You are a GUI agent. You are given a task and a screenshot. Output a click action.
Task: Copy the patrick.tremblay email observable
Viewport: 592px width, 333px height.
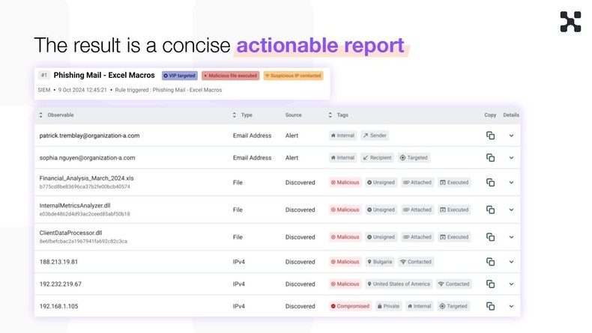point(490,135)
